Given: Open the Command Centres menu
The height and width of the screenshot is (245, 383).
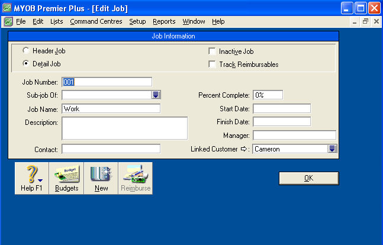Looking at the screenshot, I should (96, 21).
